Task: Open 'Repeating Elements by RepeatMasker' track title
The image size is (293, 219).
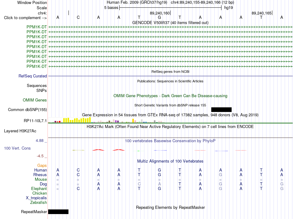Action: [170, 207]
